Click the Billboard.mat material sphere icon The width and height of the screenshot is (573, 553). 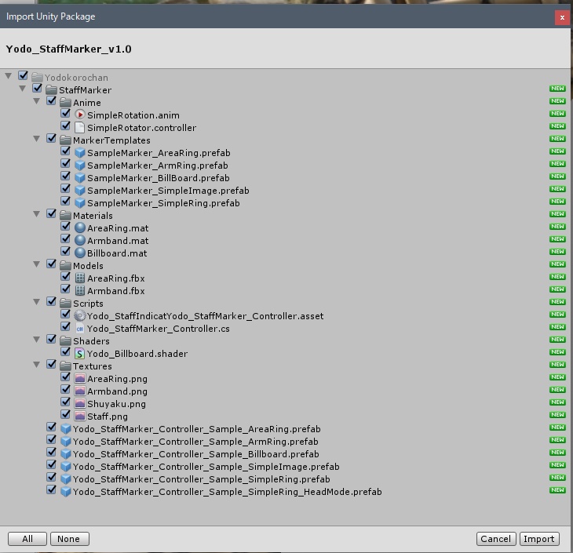79,253
